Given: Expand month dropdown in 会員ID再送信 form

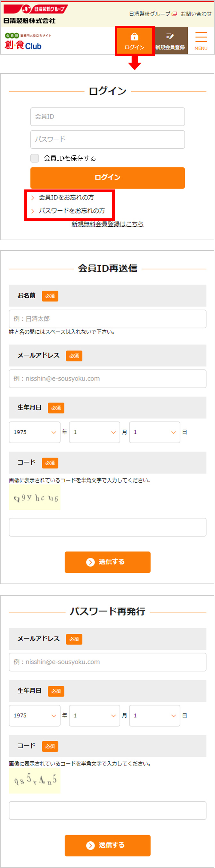Looking at the screenshot, I should (x=95, y=432).
